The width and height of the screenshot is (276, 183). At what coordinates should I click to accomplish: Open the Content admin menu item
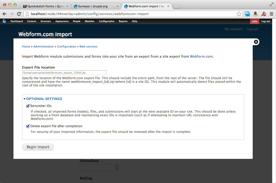click(32, 21)
